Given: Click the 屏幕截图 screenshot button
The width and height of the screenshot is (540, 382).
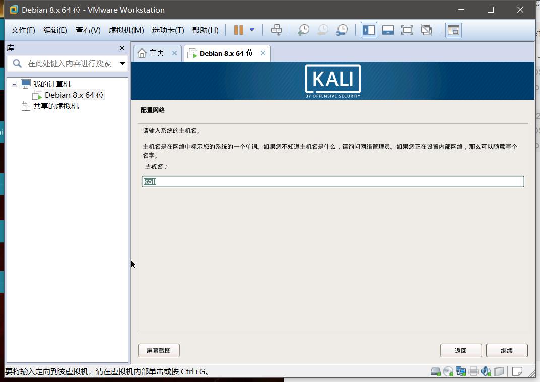Looking at the screenshot, I should (x=159, y=350).
